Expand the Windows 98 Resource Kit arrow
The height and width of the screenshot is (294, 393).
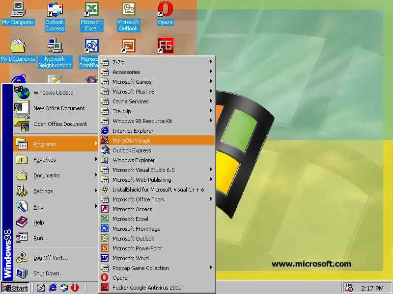pos(211,121)
